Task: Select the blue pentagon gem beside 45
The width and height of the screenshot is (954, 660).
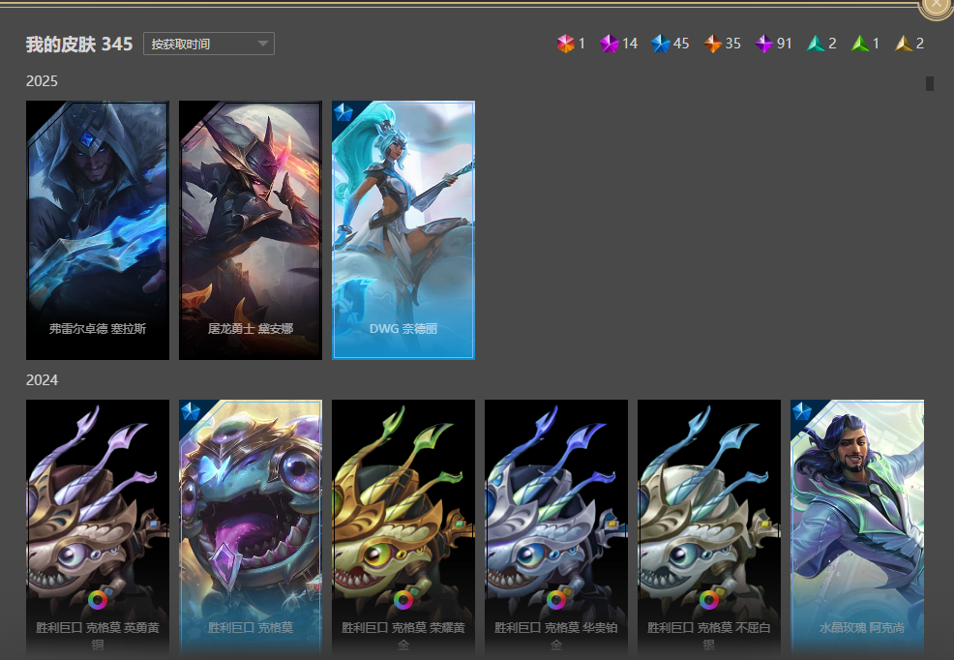Action: [x=660, y=44]
